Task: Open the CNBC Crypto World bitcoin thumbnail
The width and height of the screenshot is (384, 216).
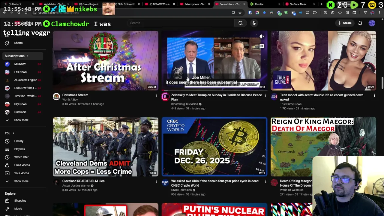Action: click(214, 147)
